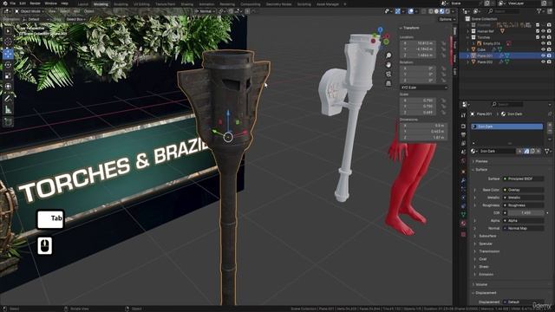Hide Cube with its eye icon
Image resolution: width=555 pixels, height=312 pixels.
tap(544, 49)
